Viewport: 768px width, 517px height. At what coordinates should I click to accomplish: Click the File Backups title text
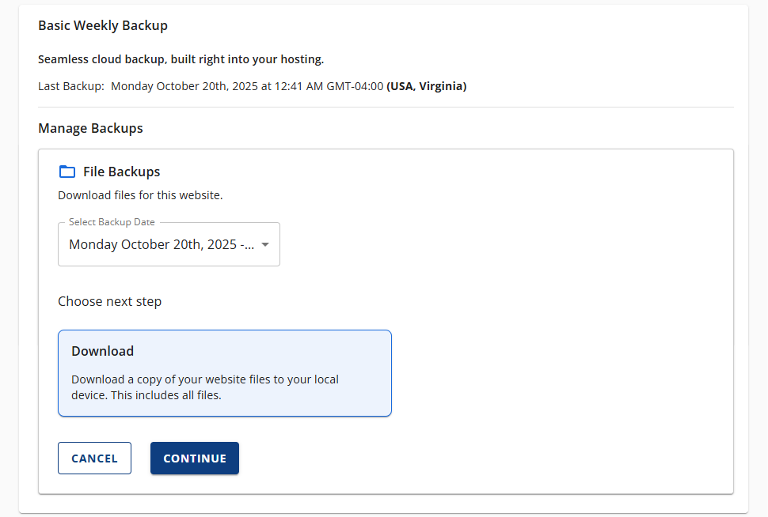coord(120,171)
